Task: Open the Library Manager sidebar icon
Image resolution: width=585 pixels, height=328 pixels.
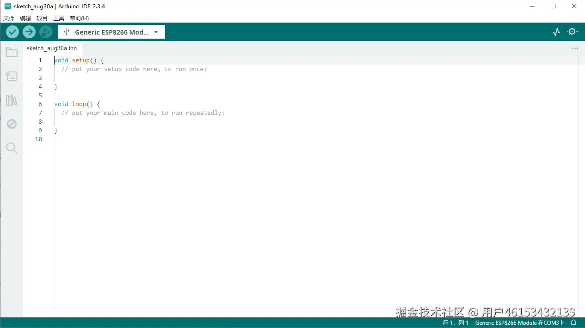Action: tap(12, 100)
